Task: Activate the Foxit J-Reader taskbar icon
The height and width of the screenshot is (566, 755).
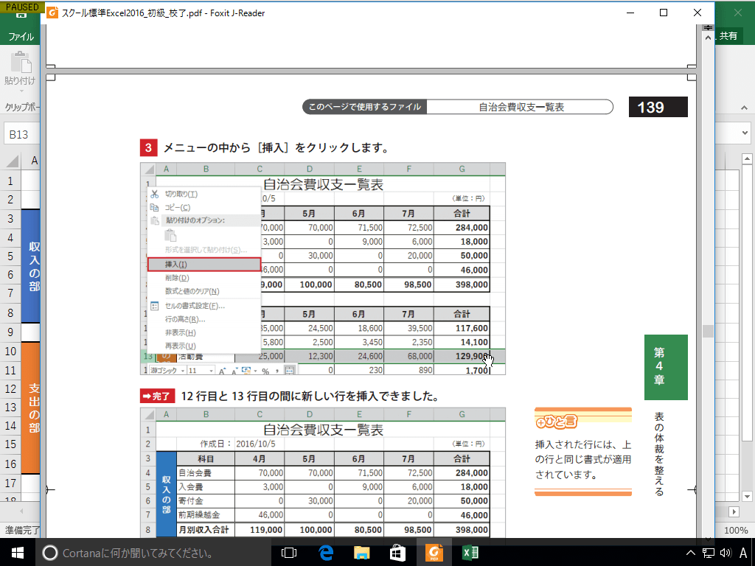Action: click(435, 551)
